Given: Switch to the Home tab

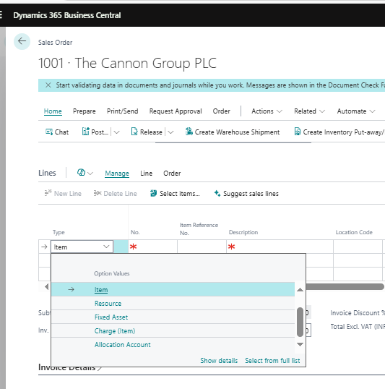Looking at the screenshot, I should pos(53,111).
